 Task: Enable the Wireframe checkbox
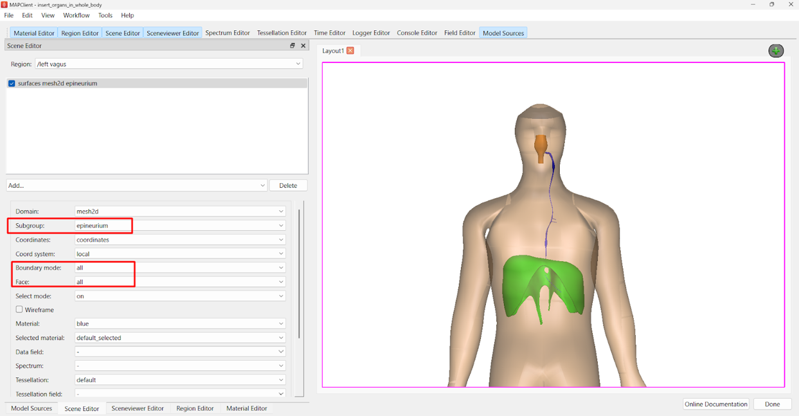click(x=19, y=309)
